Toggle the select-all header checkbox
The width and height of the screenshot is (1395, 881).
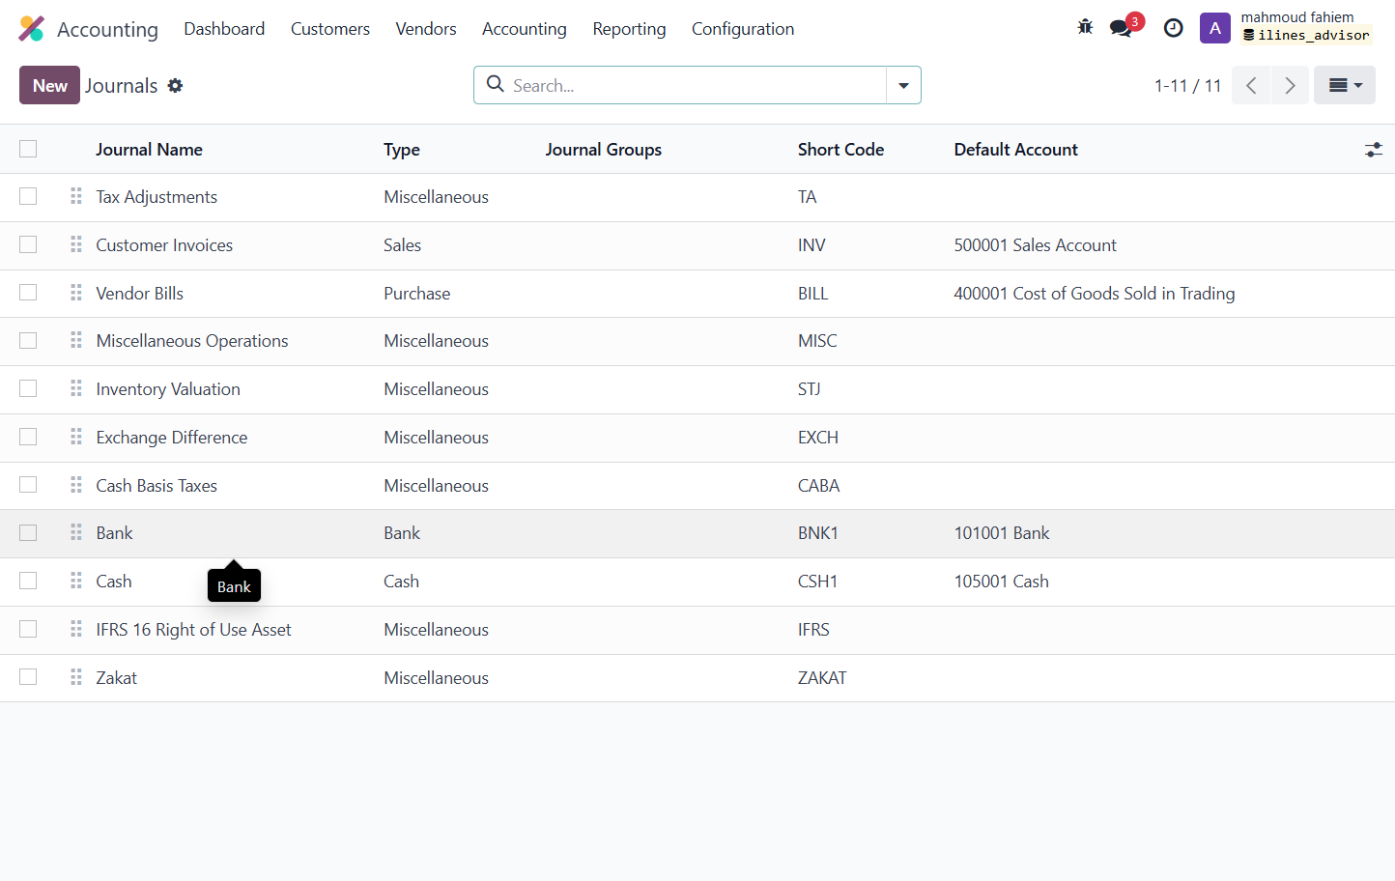pos(28,149)
